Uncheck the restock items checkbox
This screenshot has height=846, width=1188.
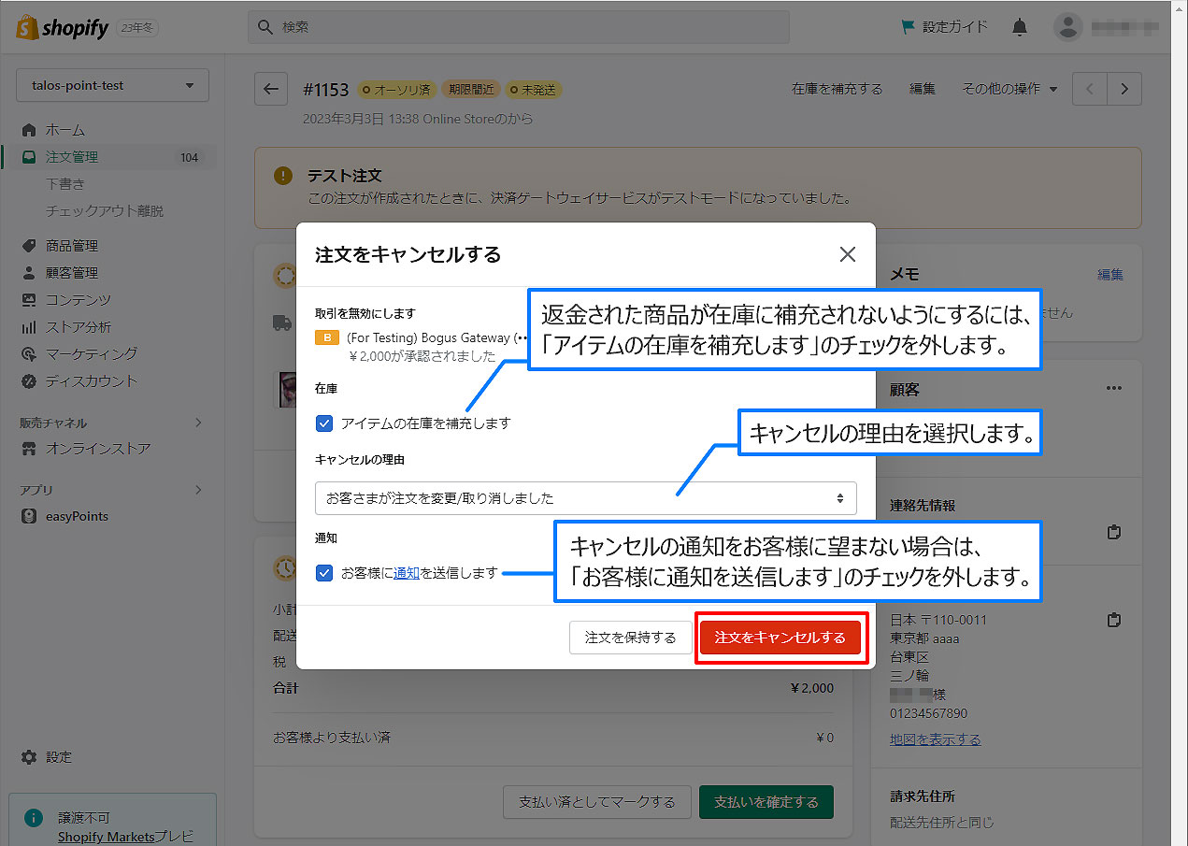(324, 423)
